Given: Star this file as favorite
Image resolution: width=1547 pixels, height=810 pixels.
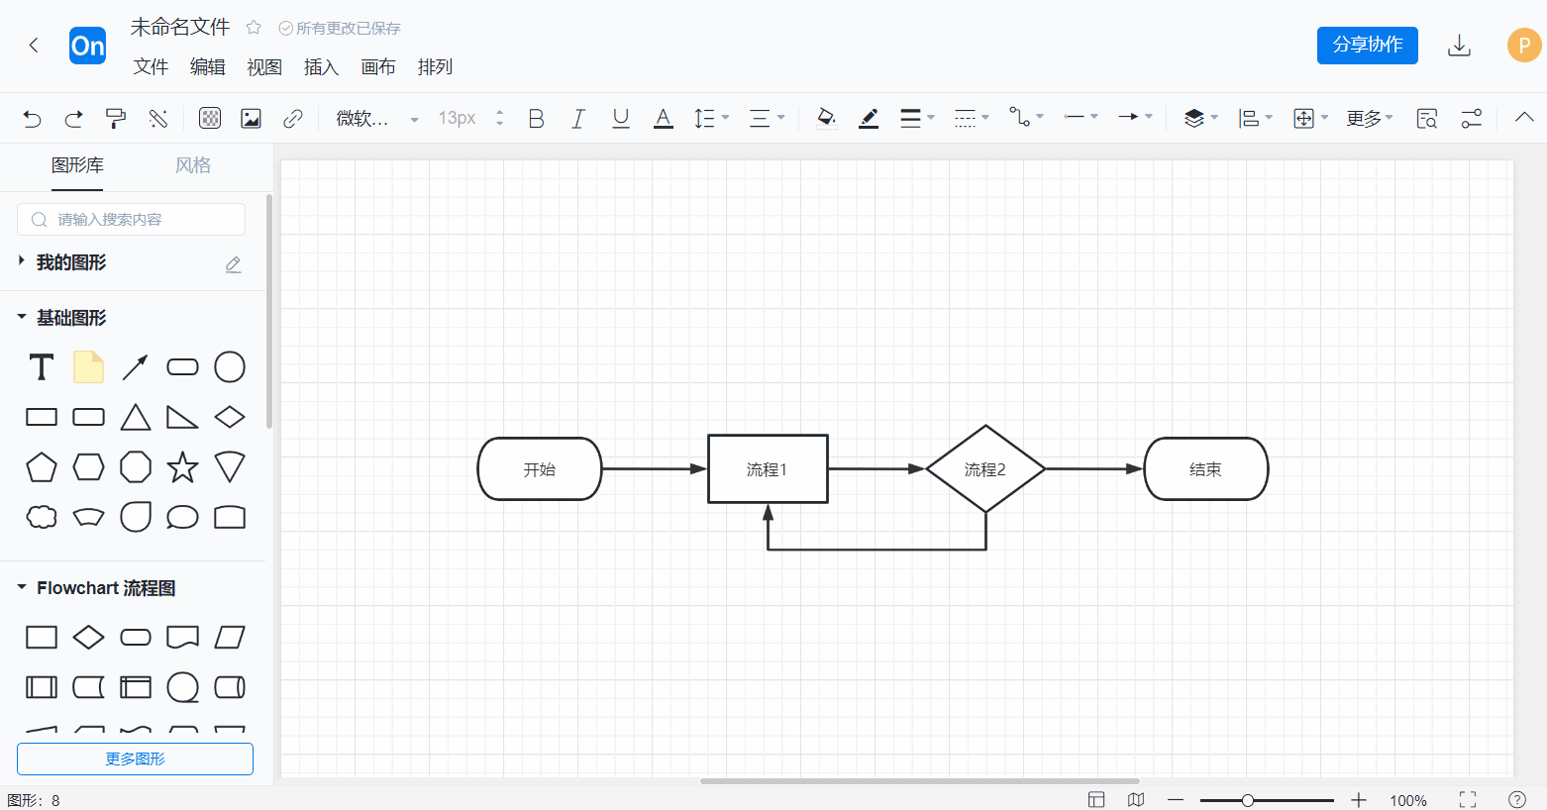Looking at the screenshot, I should point(254,28).
